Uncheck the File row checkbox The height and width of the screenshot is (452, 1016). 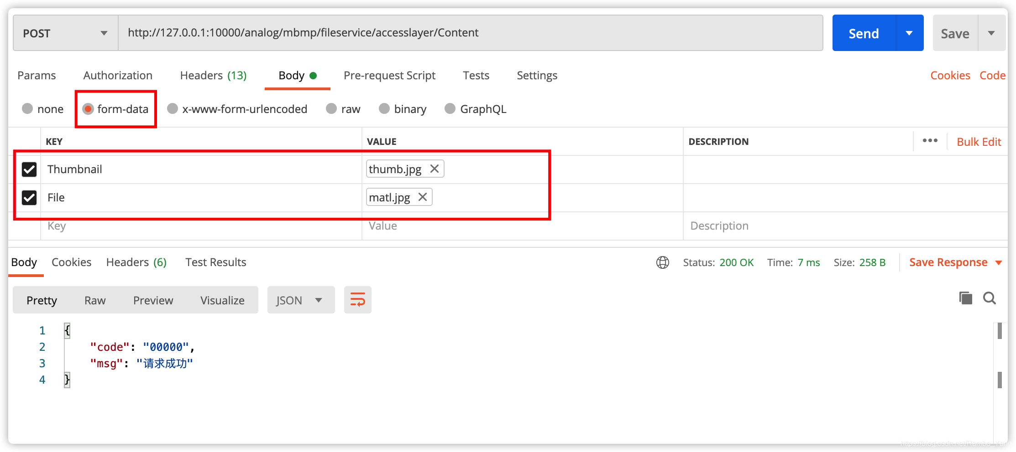(29, 198)
